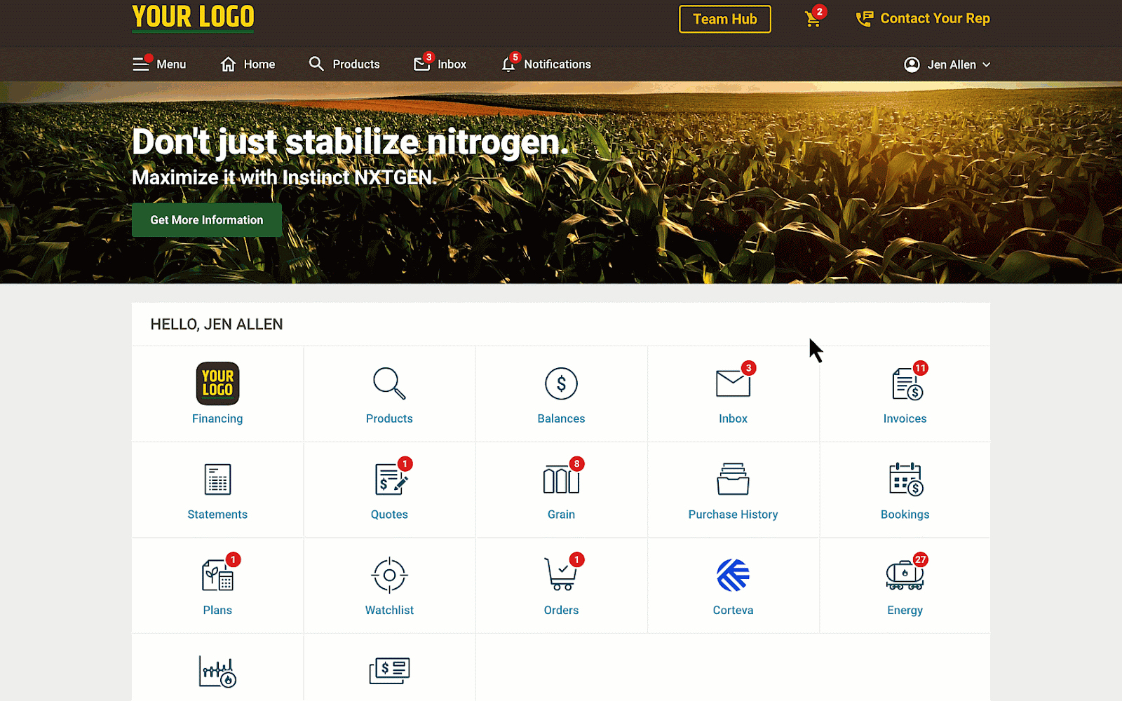Open the Energy tanker icon

pos(905,576)
